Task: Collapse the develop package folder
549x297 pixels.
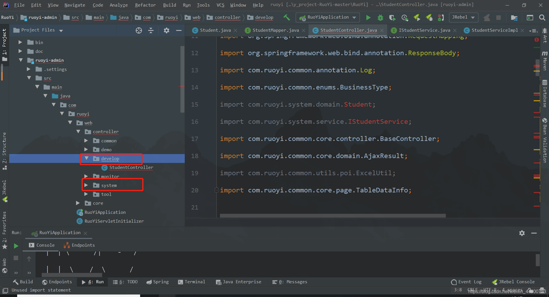Action: pos(86,158)
